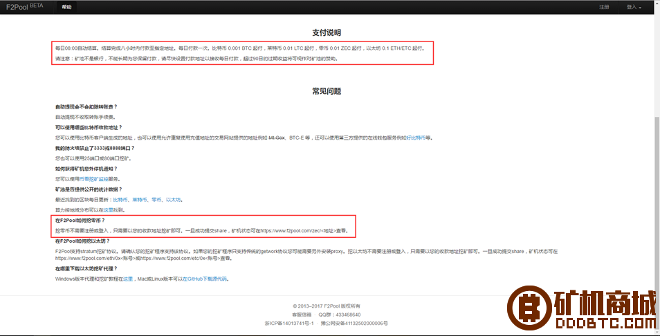Click 这里 link for Windows版本代理和挖矿教程
The height and width of the screenshot is (336, 660).
tap(127, 279)
